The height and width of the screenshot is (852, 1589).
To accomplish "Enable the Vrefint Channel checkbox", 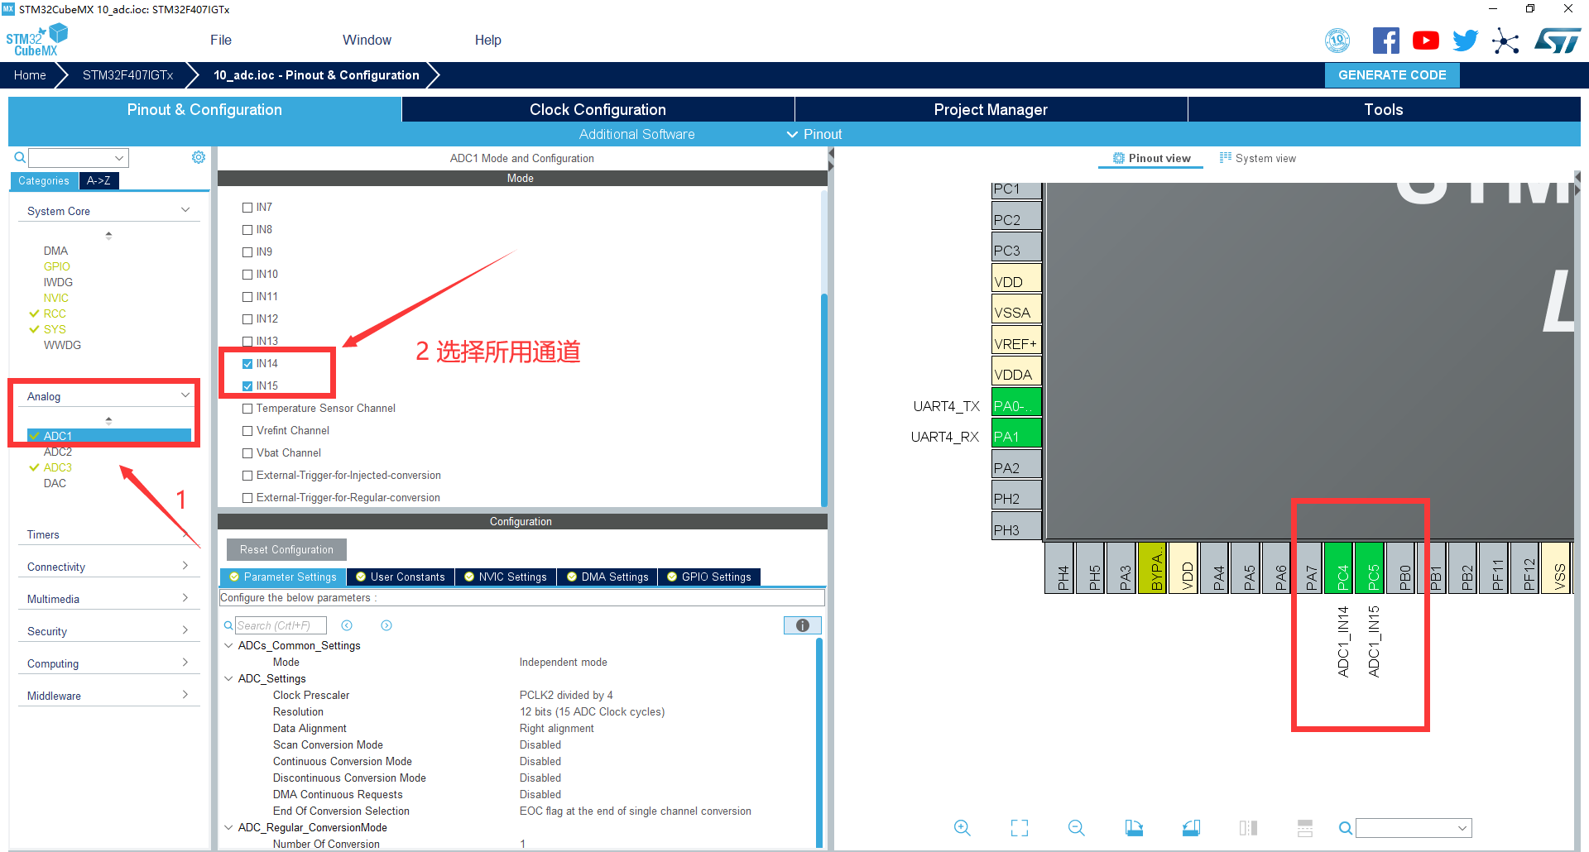I will pos(247,431).
